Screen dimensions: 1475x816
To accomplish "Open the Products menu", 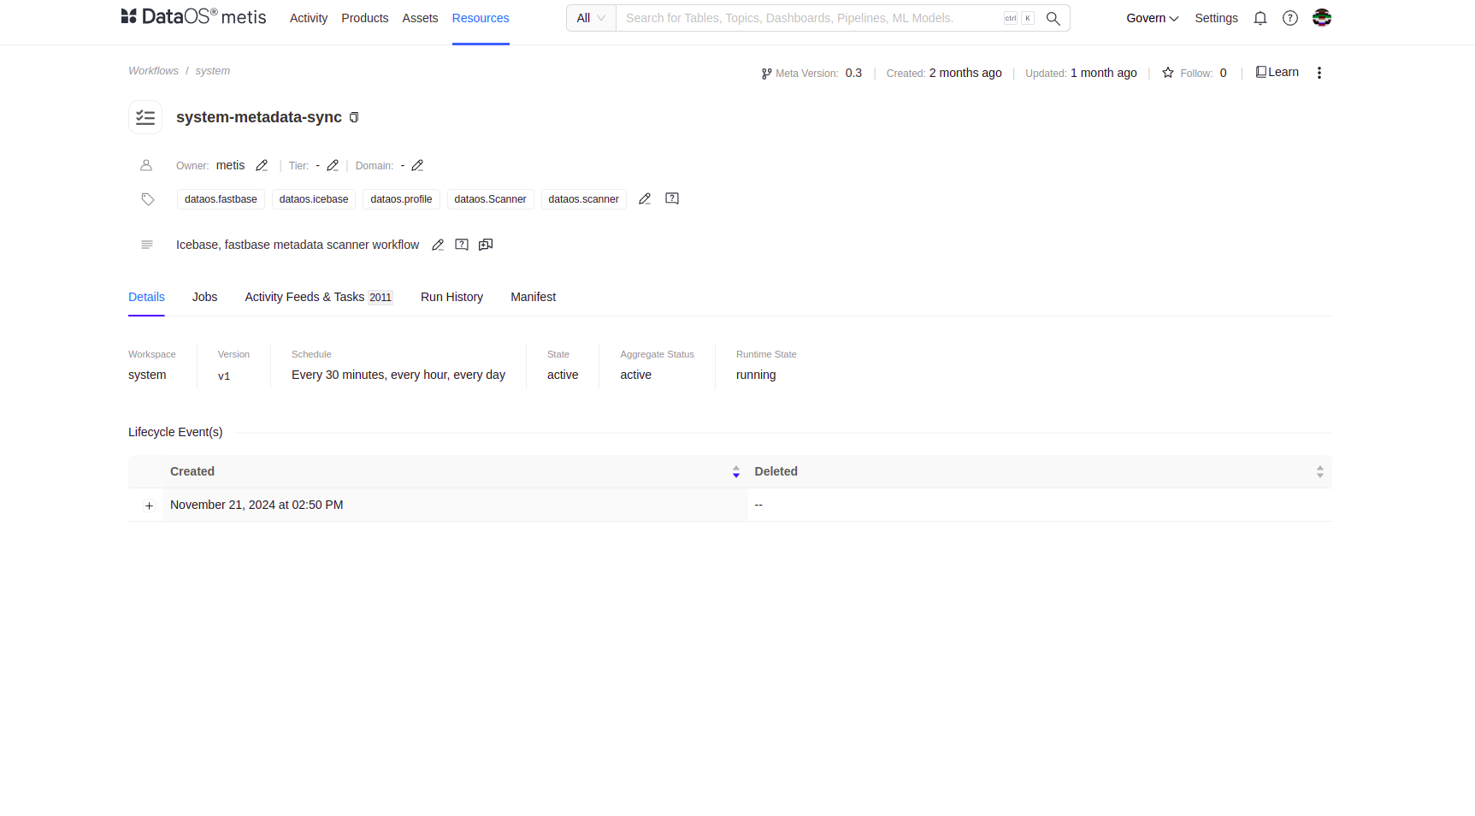I will pyautogui.click(x=365, y=18).
